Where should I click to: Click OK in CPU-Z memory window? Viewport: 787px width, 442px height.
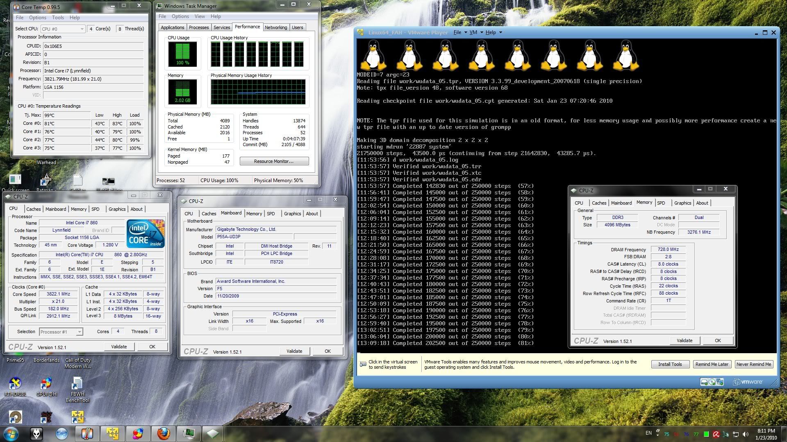tap(718, 341)
